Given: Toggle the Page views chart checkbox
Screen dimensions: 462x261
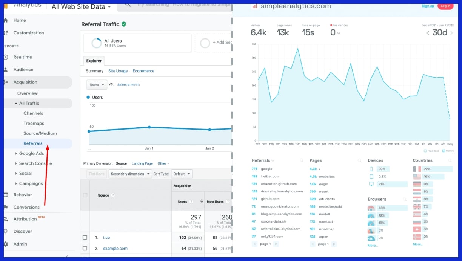Looking at the screenshot, I should (425, 151).
